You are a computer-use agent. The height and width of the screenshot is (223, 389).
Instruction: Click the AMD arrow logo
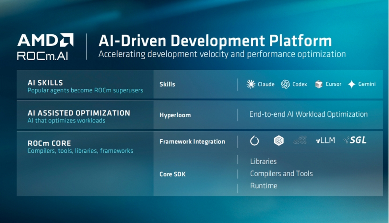pyautogui.click(x=67, y=40)
